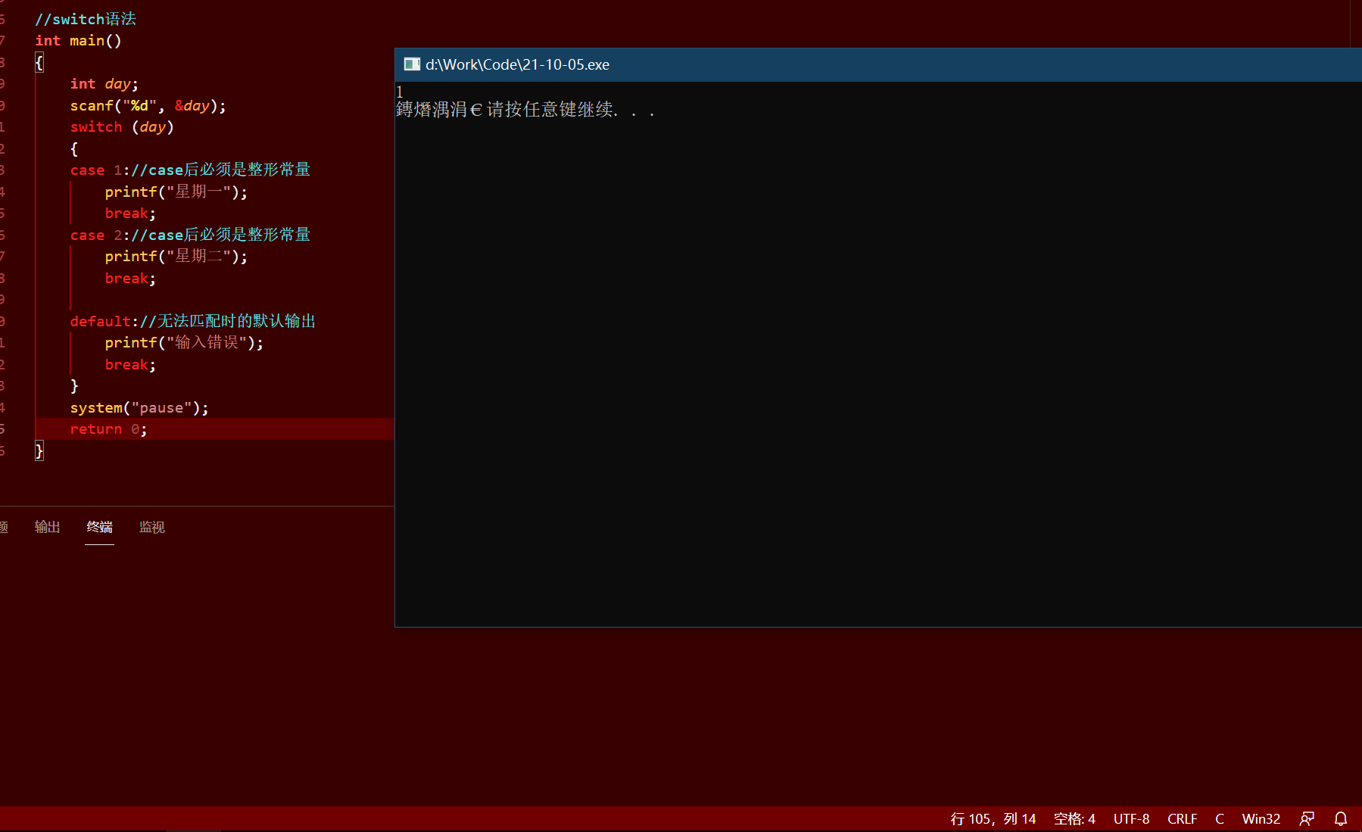Click the switch (day) statement
The width and height of the screenshot is (1362, 832).
[122, 126]
